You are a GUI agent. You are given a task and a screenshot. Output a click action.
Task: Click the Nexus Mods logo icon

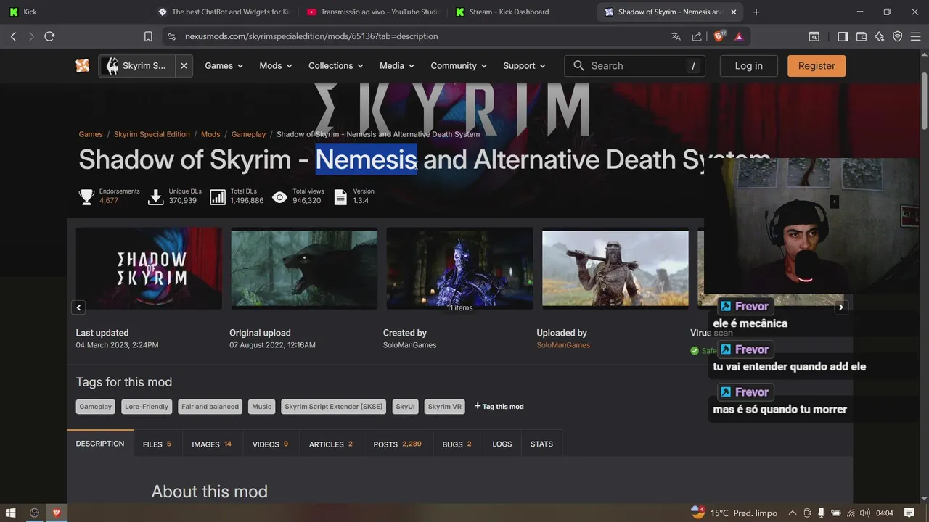click(83, 66)
